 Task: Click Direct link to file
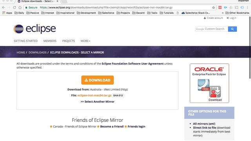204,128
